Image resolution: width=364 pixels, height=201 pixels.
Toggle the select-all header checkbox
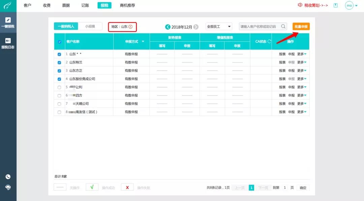click(x=59, y=42)
